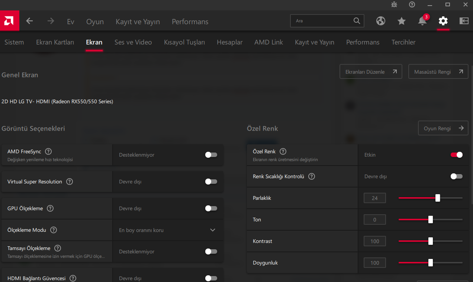Viewport: 473px width, 282px height.
Task: Switch to Tercihler tab
Action: click(x=403, y=42)
